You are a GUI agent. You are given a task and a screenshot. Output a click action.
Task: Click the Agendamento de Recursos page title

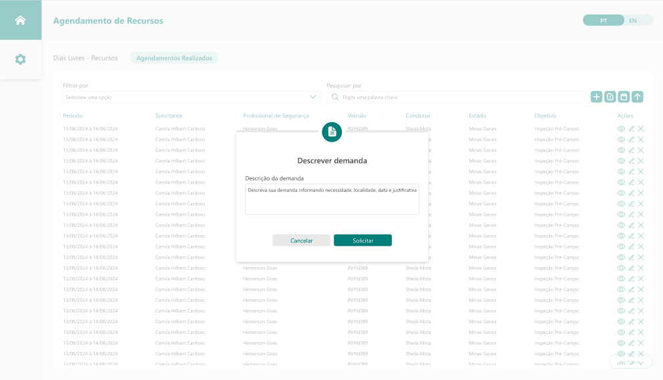click(108, 21)
